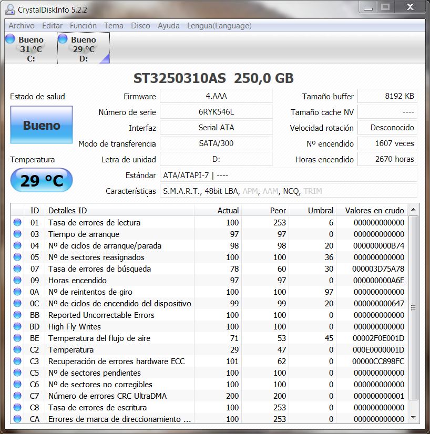Image resolution: width=430 pixels, height=434 pixels.
Task: Open the Lengua(Language) menu
Action: click(219, 26)
